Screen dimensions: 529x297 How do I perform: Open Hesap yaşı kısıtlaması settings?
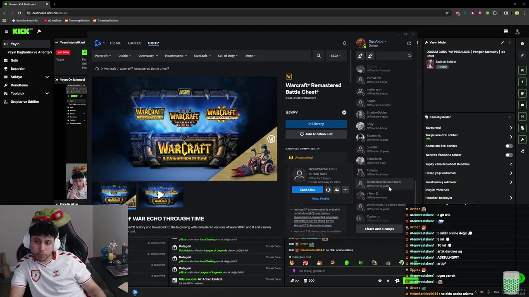tap(469, 173)
